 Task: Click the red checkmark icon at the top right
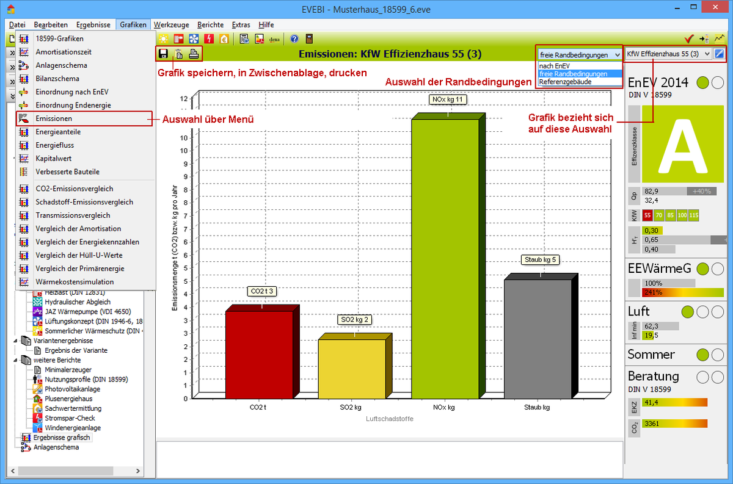pos(689,39)
